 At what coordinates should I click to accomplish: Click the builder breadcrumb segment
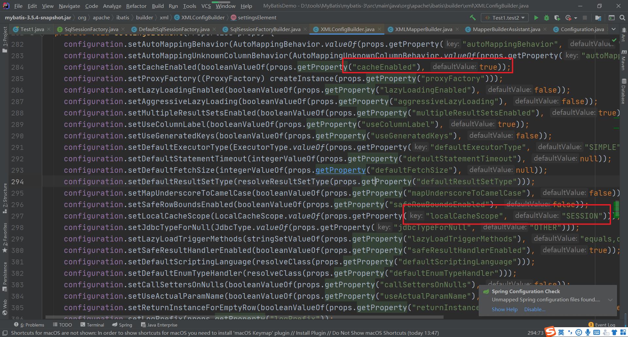pyautogui.click(x=144, y=18)
